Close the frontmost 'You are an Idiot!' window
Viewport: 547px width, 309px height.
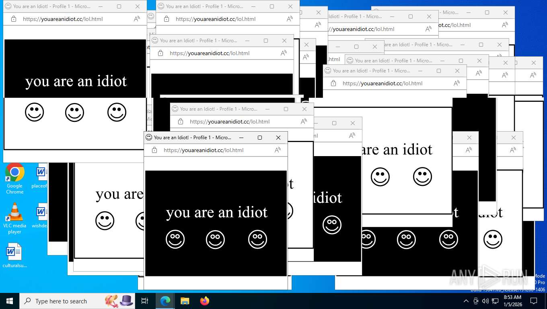tap(278, 138)
